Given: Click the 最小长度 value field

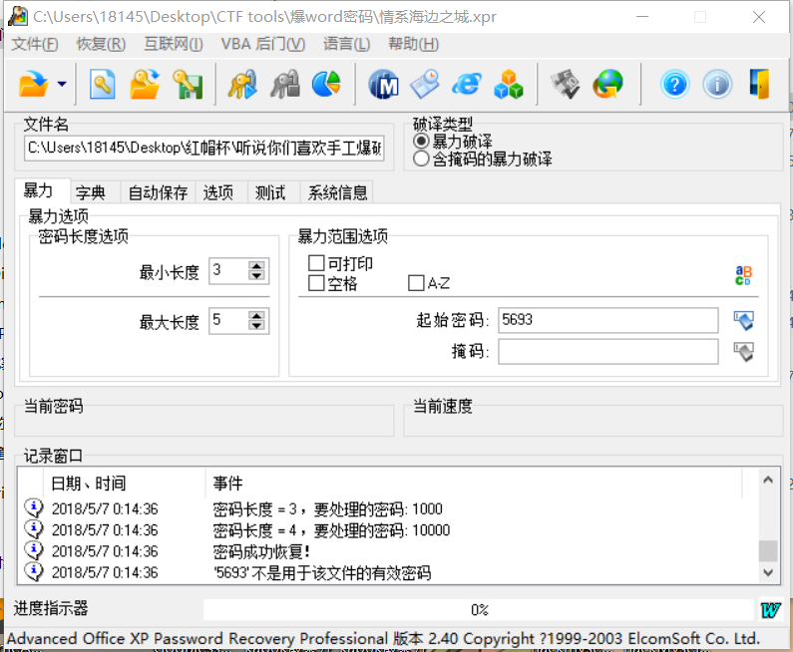Looking at the screenshot, I should click(x=228, y=270).
